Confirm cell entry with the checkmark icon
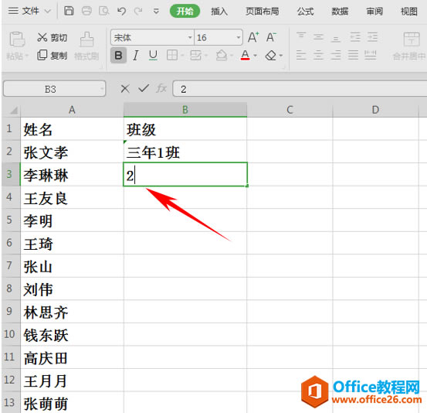The image size is (427, 413). [x=144, y=88]
